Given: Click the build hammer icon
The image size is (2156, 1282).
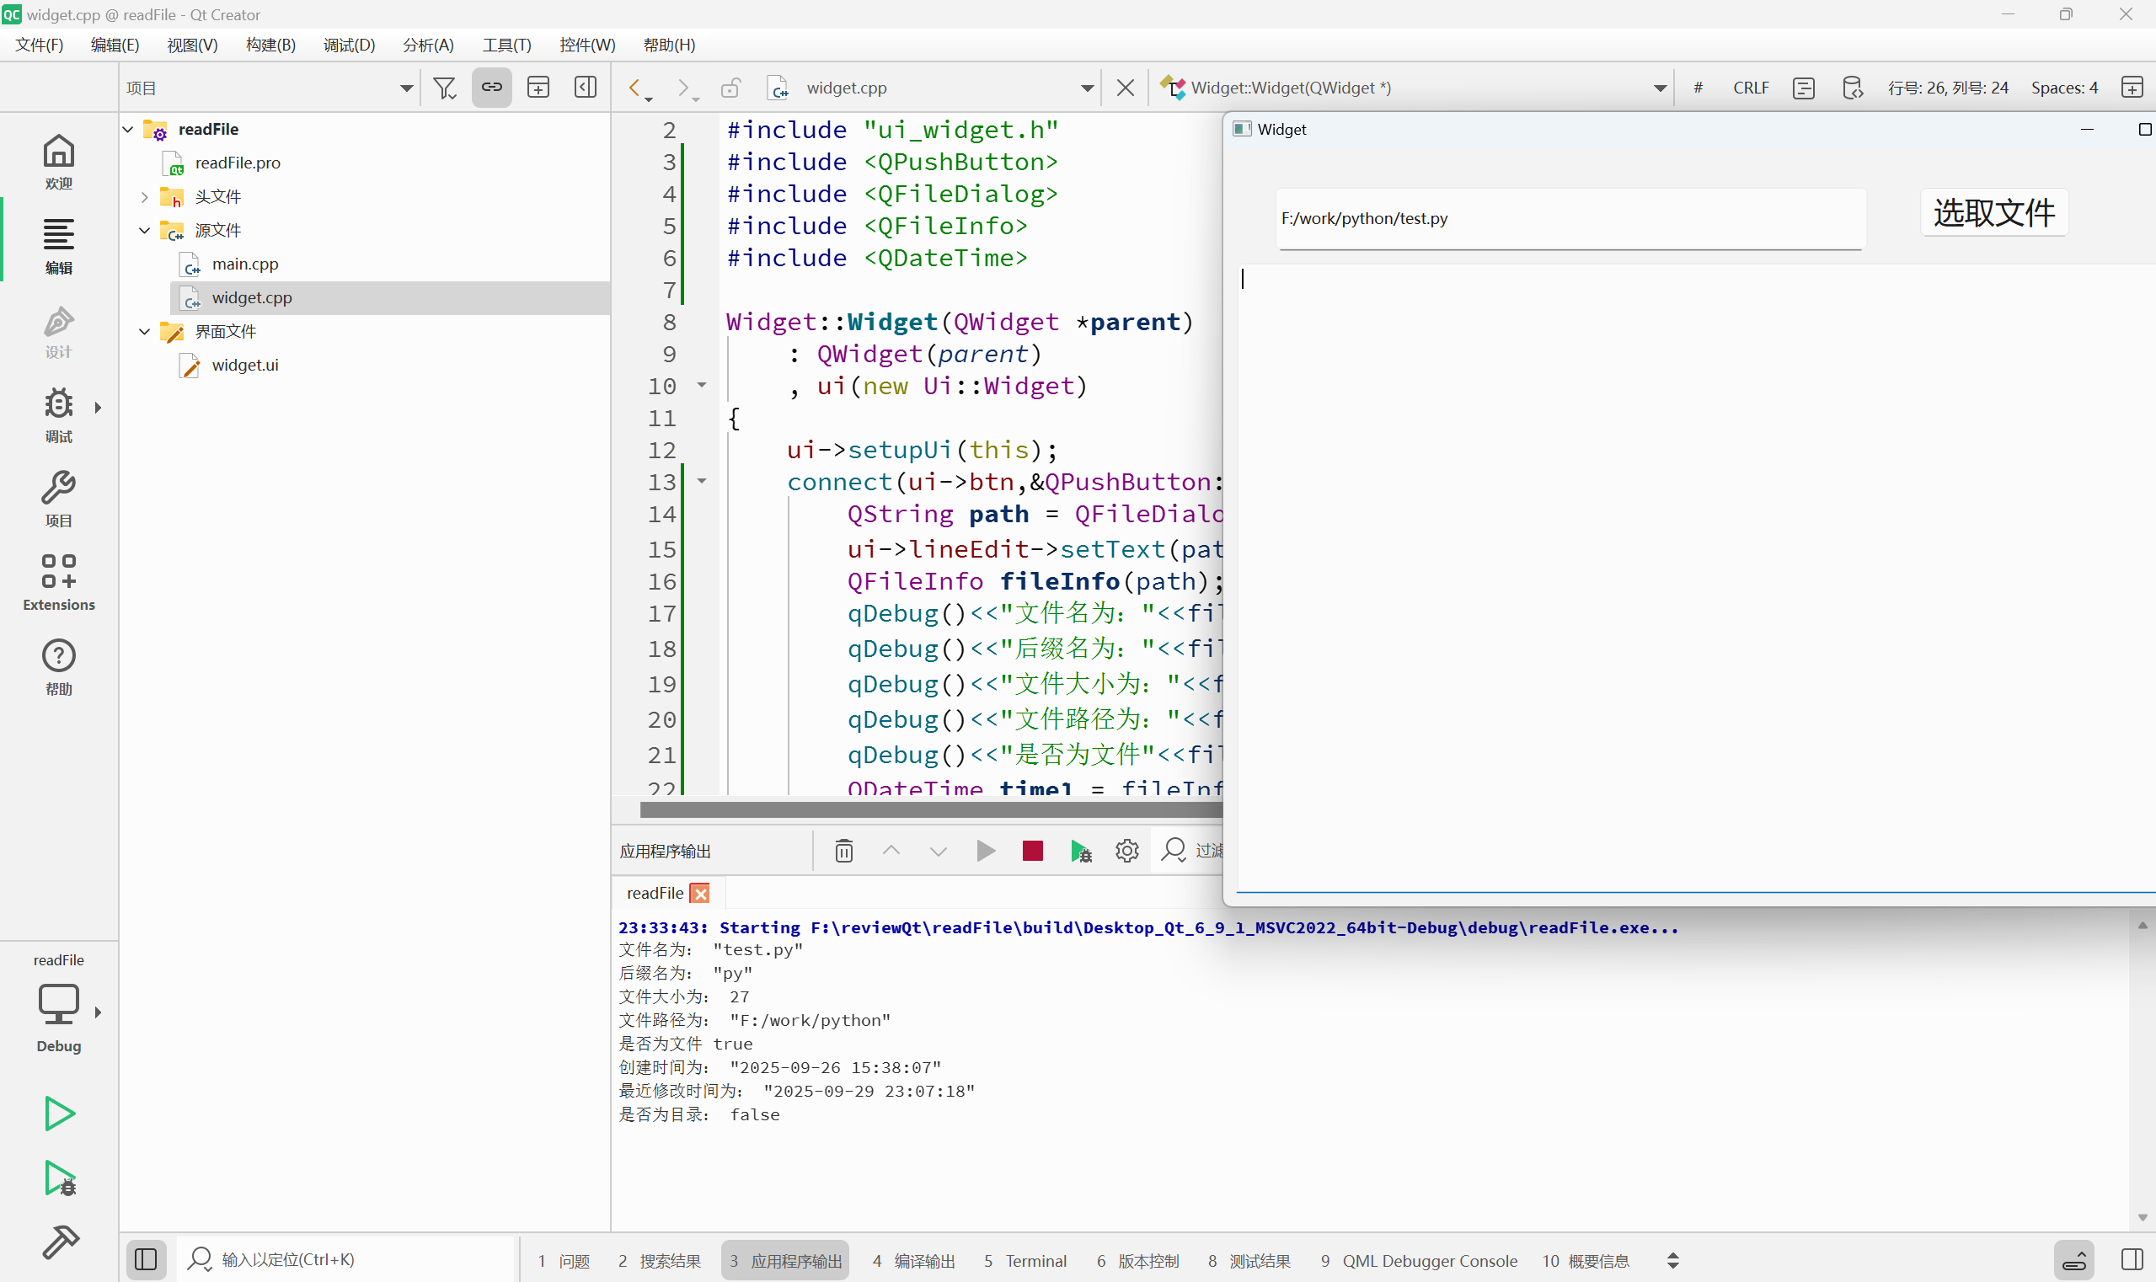Looking at the screenshot, I should [x=59, y=1243].
